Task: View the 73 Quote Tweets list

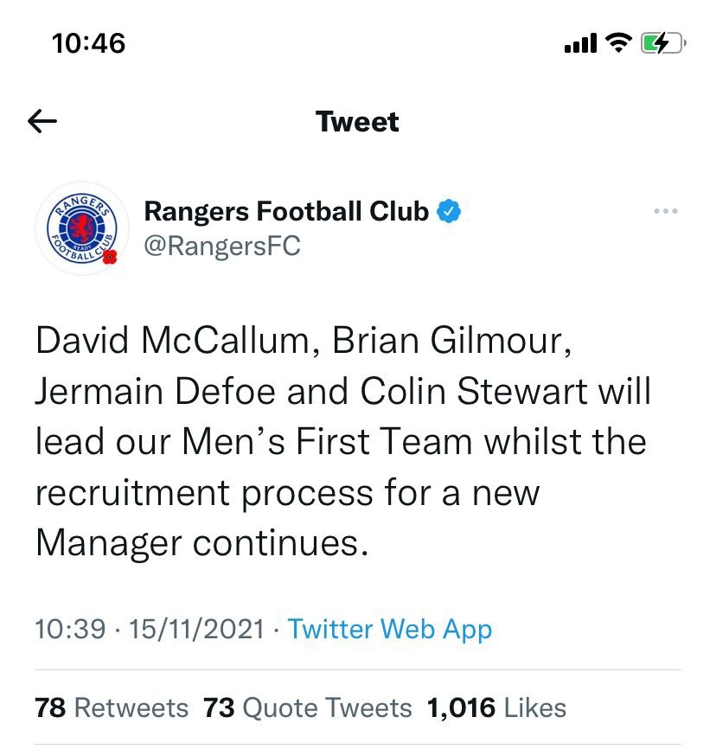Action: click(x=307, y=707)
